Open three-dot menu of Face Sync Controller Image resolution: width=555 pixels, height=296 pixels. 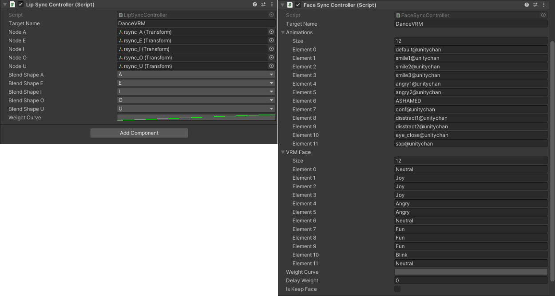pos(544,5)
